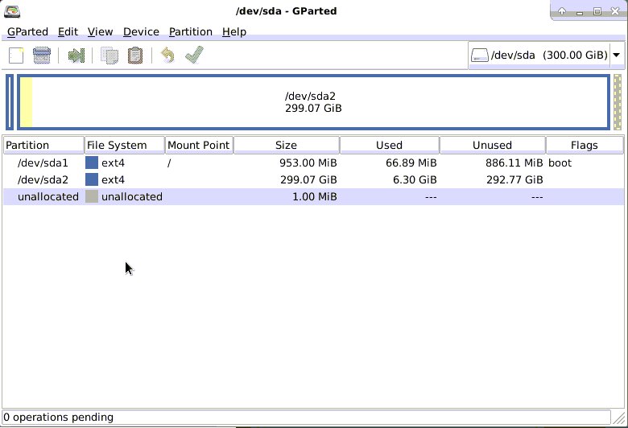Screen dimensions: 628x428
Task: Select the /dev/sda2 partition row
Action: click(314, 179)
